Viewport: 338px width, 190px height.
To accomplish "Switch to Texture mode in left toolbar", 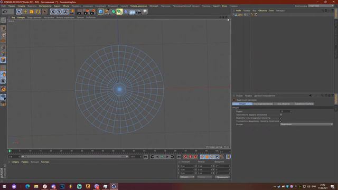I will (3, 35).
